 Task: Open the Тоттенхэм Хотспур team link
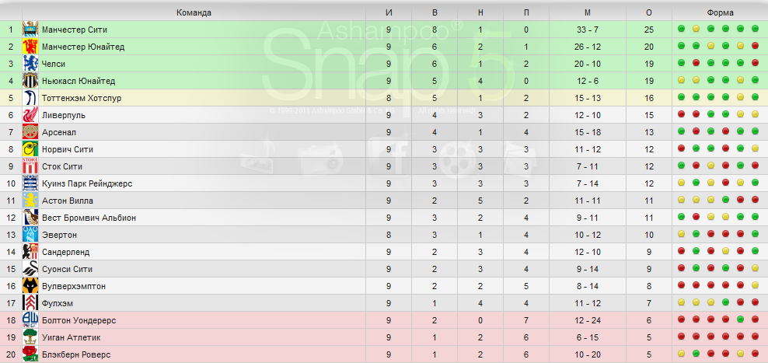pos(82,98)
